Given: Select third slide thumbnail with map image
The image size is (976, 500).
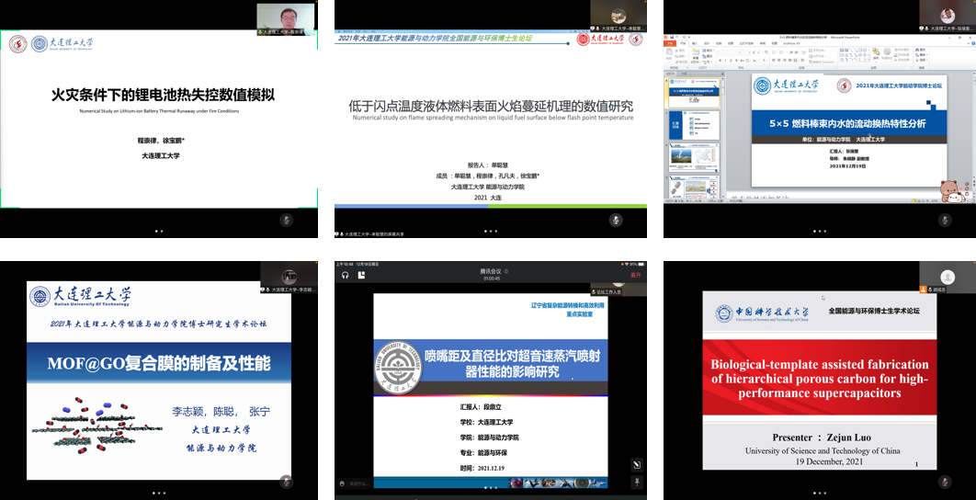Looking at the screenshot, I should 694,157.
